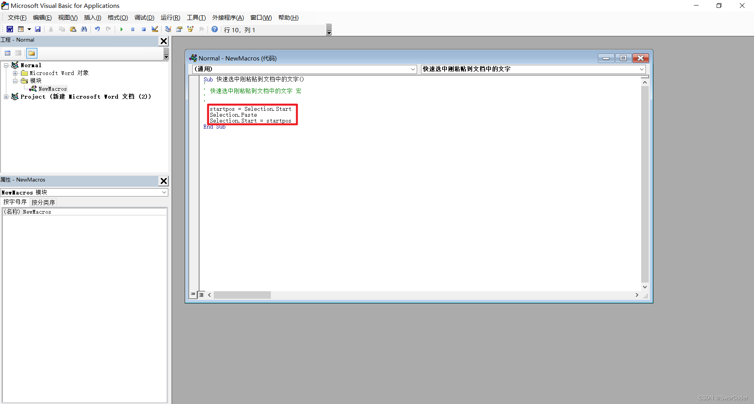Open the Insert object dropdown arrow
This screenshot has width=754, height=404.
29,29
